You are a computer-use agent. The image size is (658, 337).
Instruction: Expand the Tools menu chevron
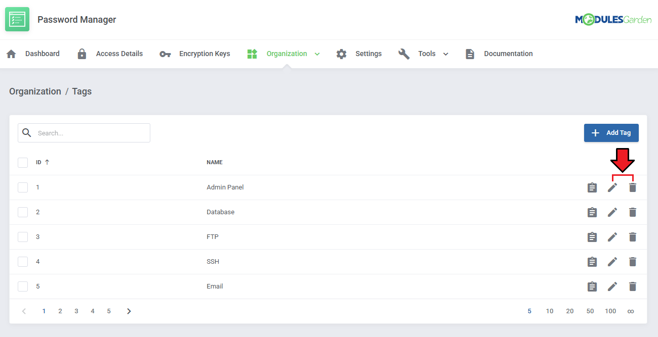446,54
